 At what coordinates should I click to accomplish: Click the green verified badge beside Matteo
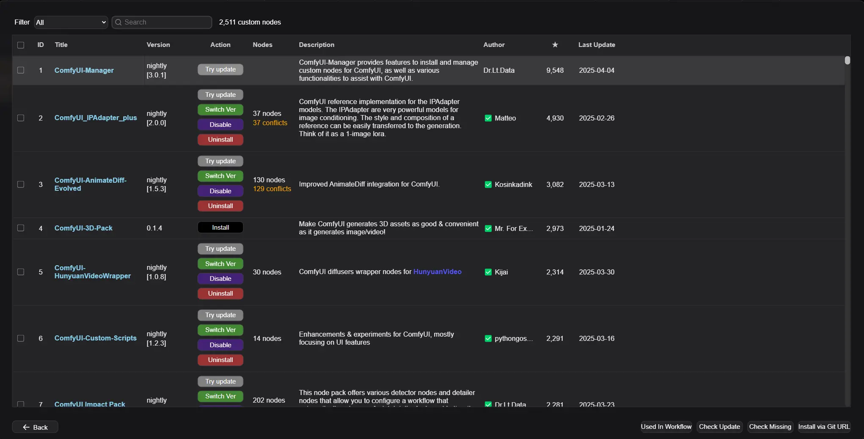click(x=488, y=118)
